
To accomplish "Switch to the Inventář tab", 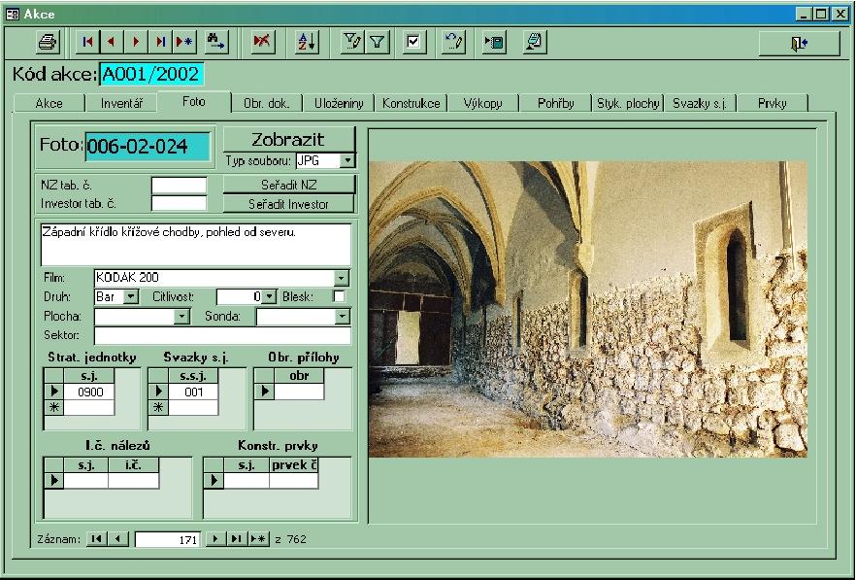I will tap(122, 103).
